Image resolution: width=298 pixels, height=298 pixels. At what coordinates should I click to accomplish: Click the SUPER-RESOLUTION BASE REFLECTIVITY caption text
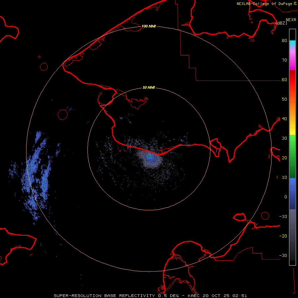click(x=104, y=296)
